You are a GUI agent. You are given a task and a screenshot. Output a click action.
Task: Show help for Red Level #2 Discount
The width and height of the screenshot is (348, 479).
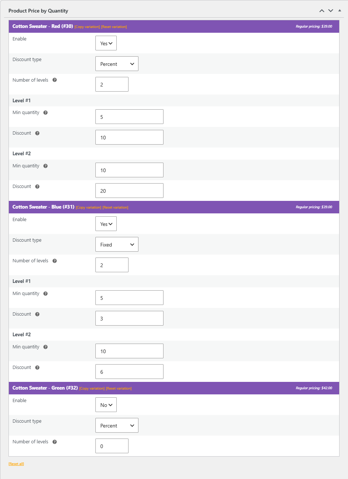pos(37,187)
